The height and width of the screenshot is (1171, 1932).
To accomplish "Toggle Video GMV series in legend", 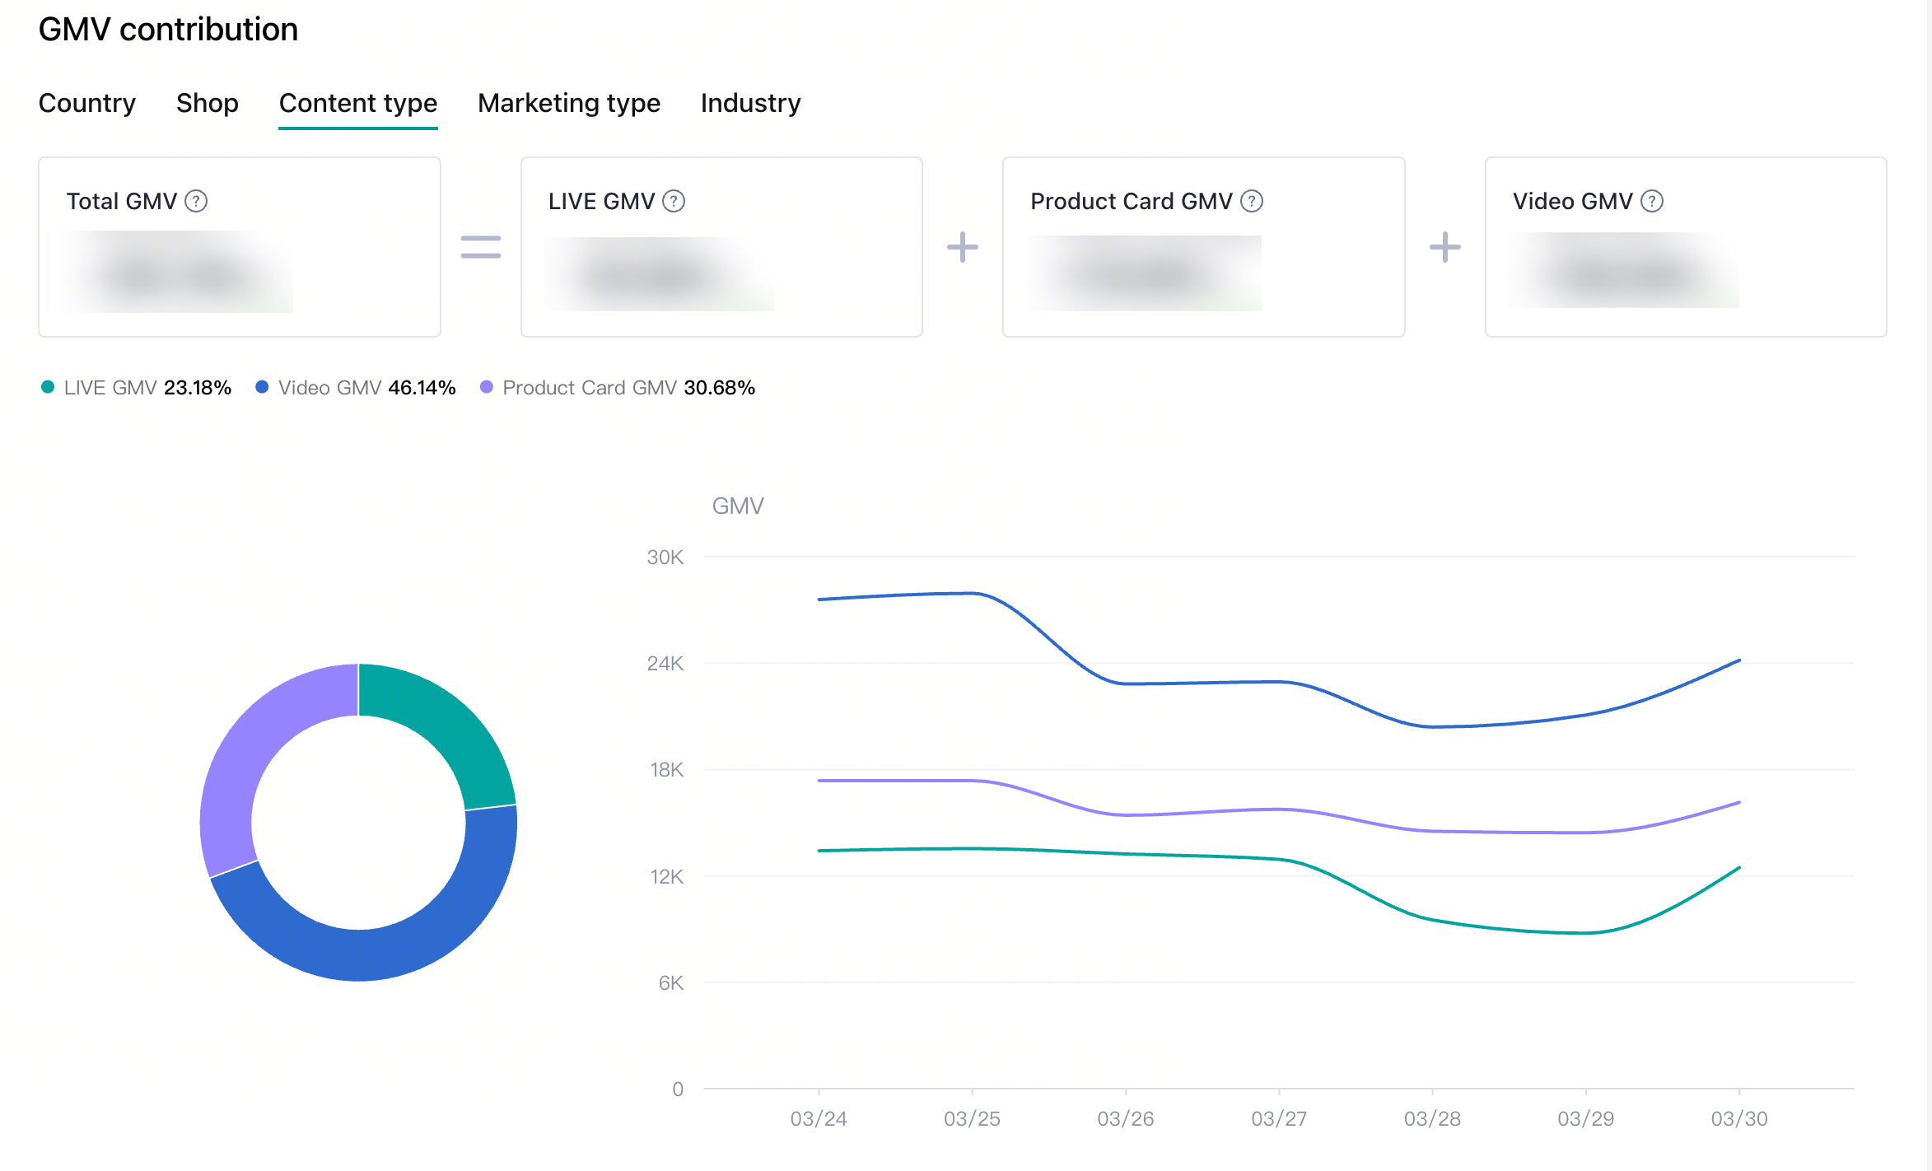I will 329,387.
